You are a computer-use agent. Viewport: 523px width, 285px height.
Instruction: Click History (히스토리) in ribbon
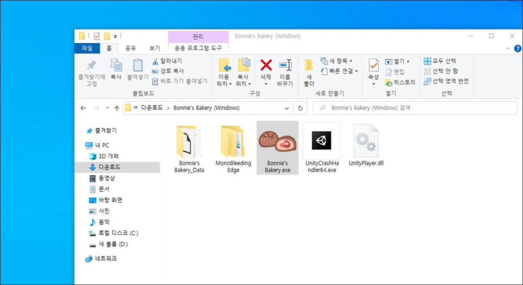[x=400, y=82]
